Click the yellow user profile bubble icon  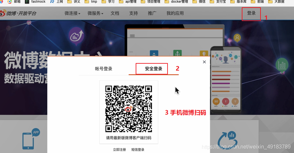point(237,38)
